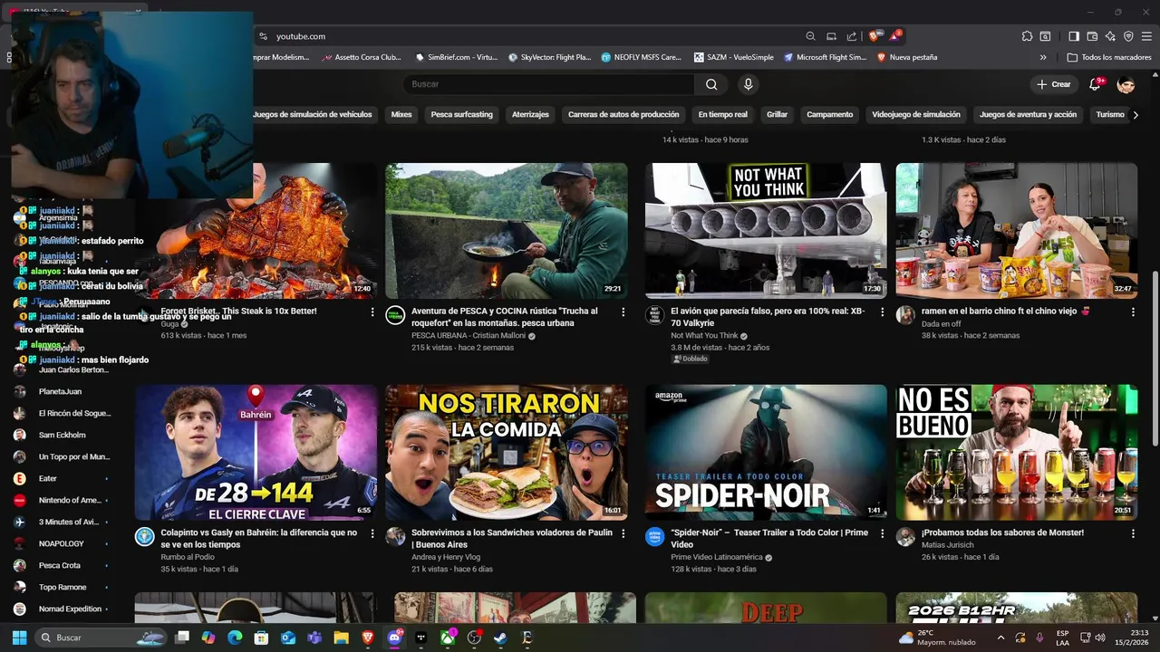Open Brave Wallet icon

click(x=1092, y=36)
